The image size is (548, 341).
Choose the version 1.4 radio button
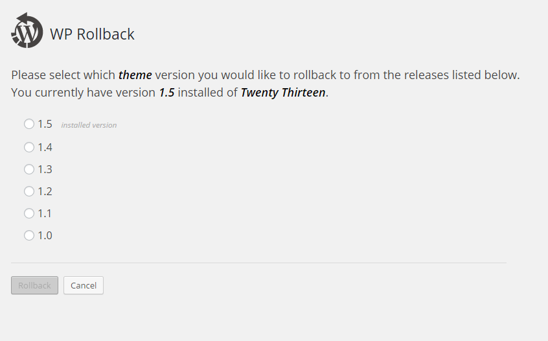pyautogui.click(x=29, y=147)
